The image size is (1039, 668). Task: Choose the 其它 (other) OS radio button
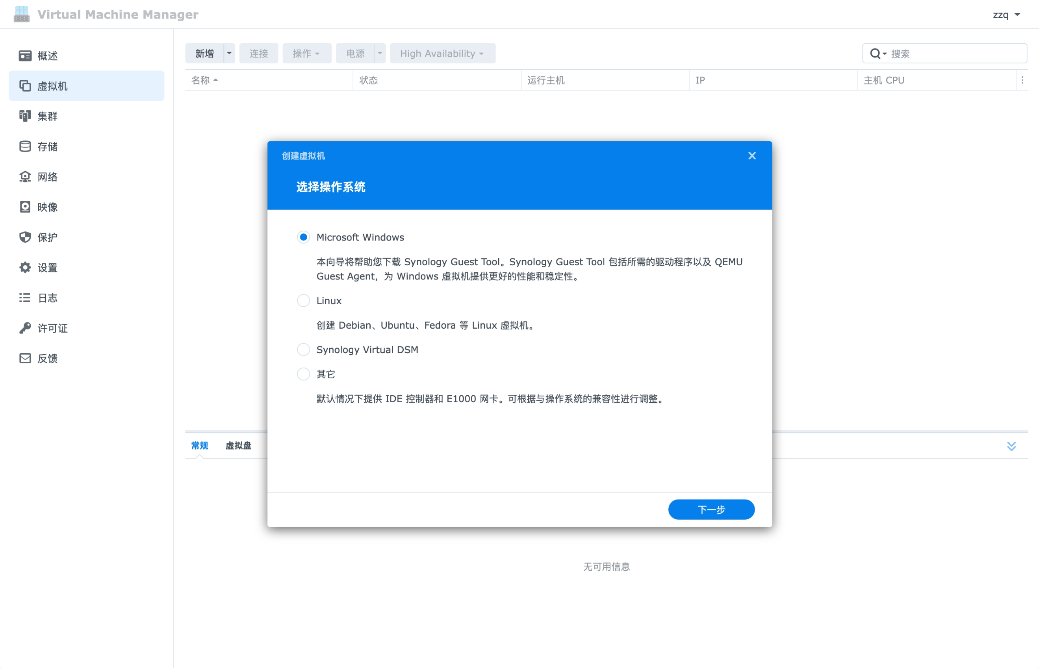point(303,374)
